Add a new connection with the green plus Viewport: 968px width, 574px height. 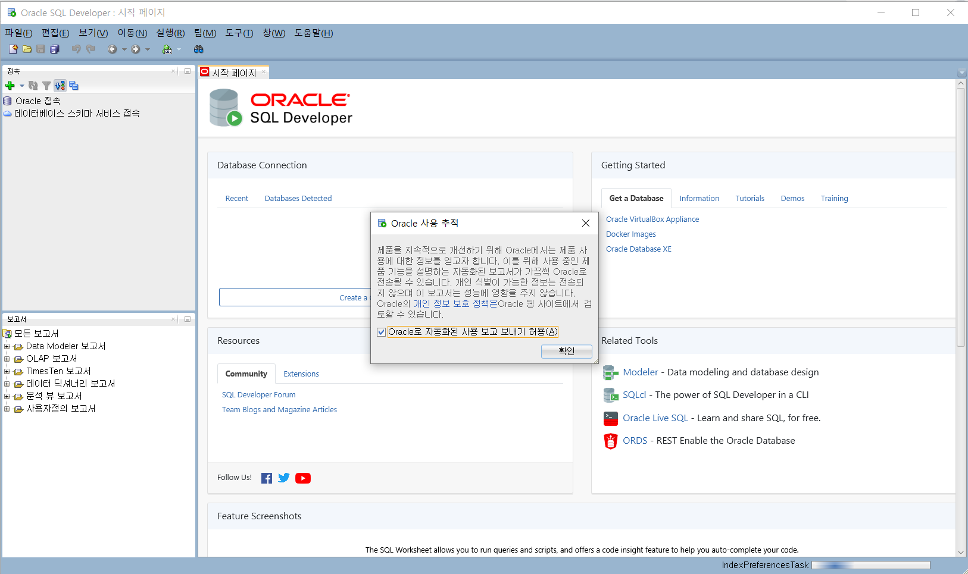click(x=10, y=86)
